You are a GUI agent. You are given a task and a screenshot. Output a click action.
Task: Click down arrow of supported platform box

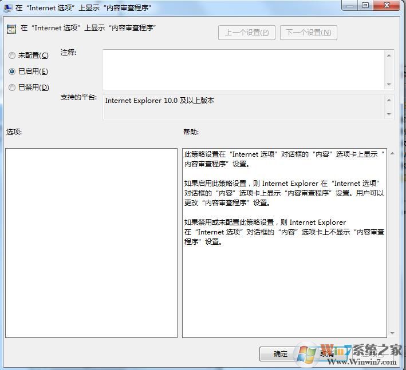(389, 114)
